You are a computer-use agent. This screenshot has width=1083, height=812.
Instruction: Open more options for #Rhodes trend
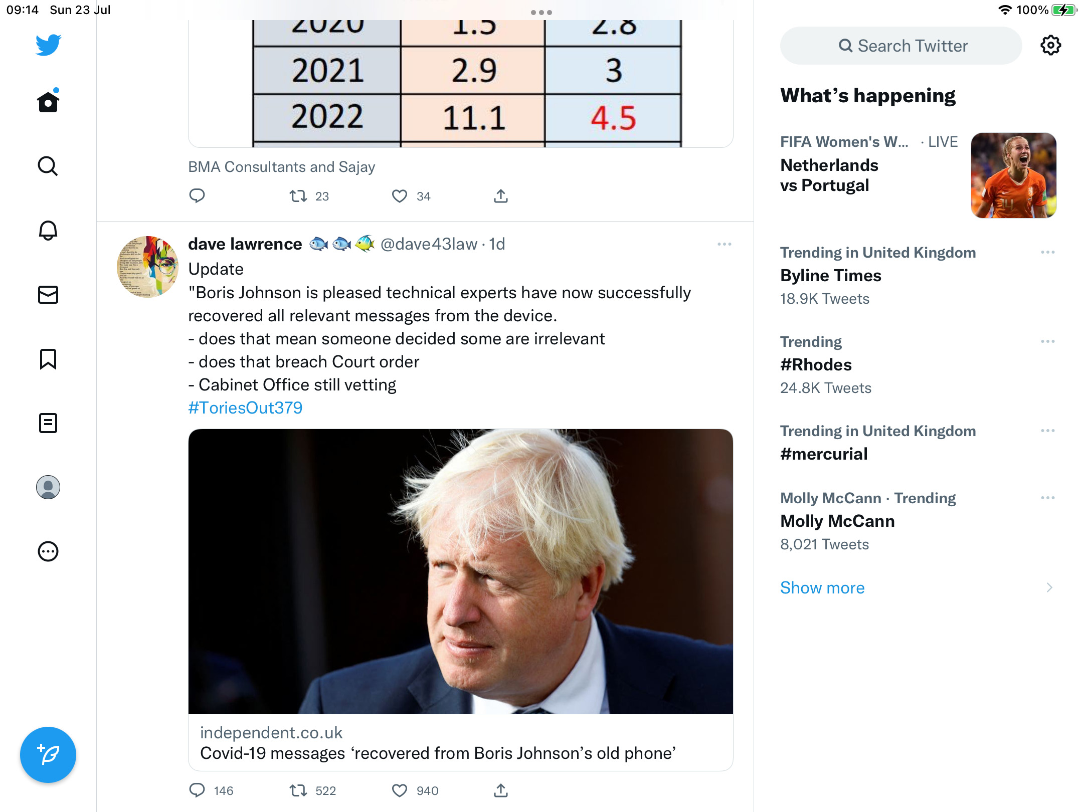pyautogui.click(x=1047, y=341)
